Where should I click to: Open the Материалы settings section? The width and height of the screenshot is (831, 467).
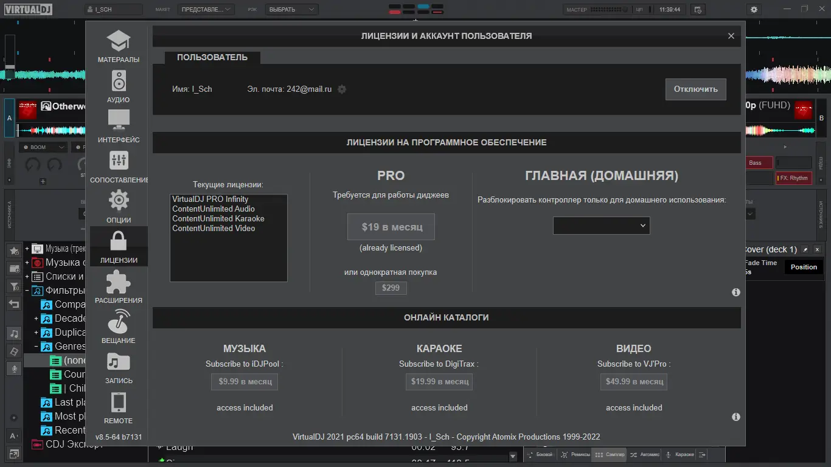[119, 47]
